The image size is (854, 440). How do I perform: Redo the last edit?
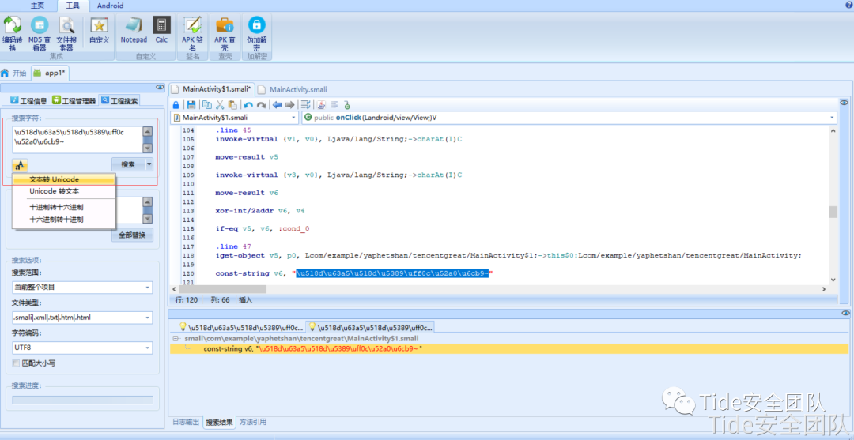point(262,105)
